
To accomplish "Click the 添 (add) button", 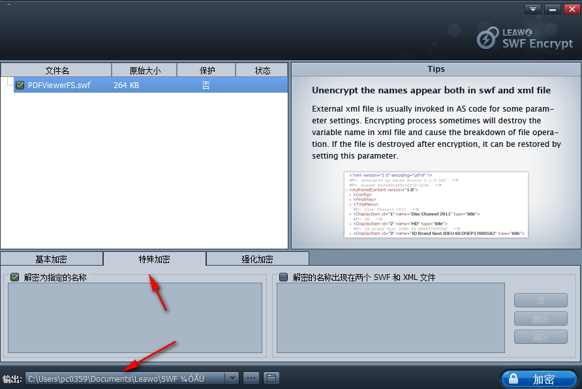I will 540,300.
